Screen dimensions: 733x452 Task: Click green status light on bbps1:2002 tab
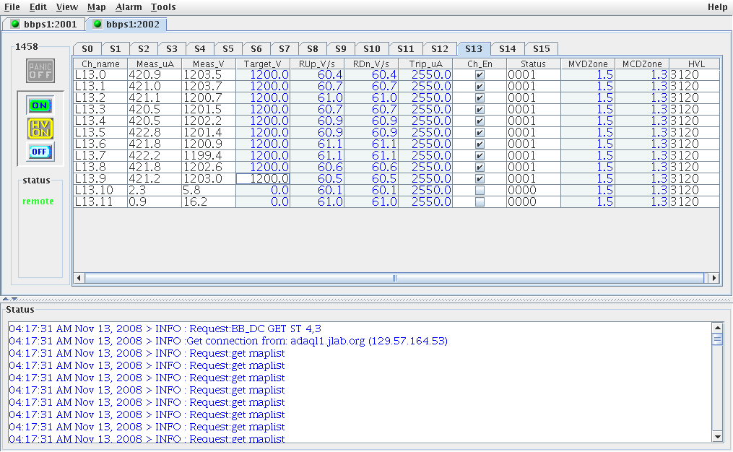[x=97, y=24]
